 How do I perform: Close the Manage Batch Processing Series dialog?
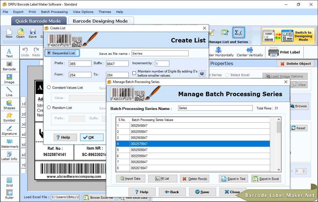[286, 82]
